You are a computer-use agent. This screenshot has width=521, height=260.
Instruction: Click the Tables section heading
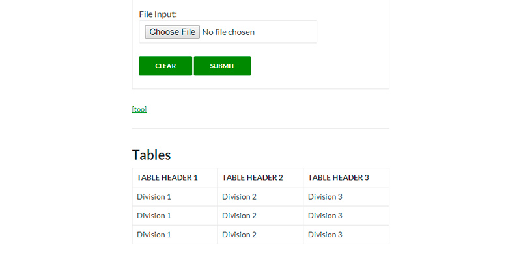point(151,155)
